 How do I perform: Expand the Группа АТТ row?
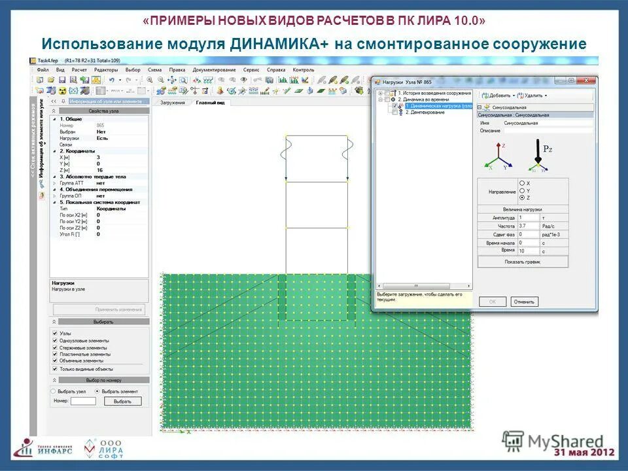click(x=55, y=183)
